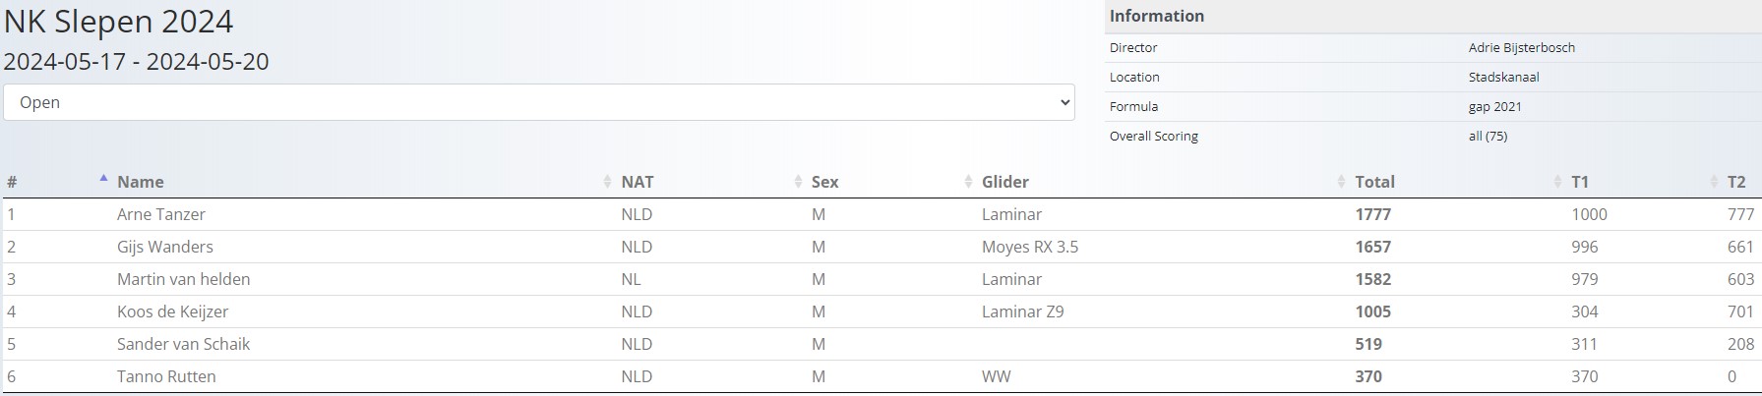
Task: Click Martin van helden's row
Action: click(x=183, y=279)
